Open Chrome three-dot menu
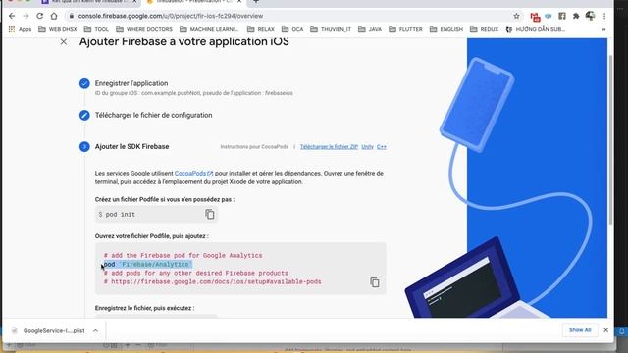The width and height of the screenshot is (628, 353). tap(604, 16)
